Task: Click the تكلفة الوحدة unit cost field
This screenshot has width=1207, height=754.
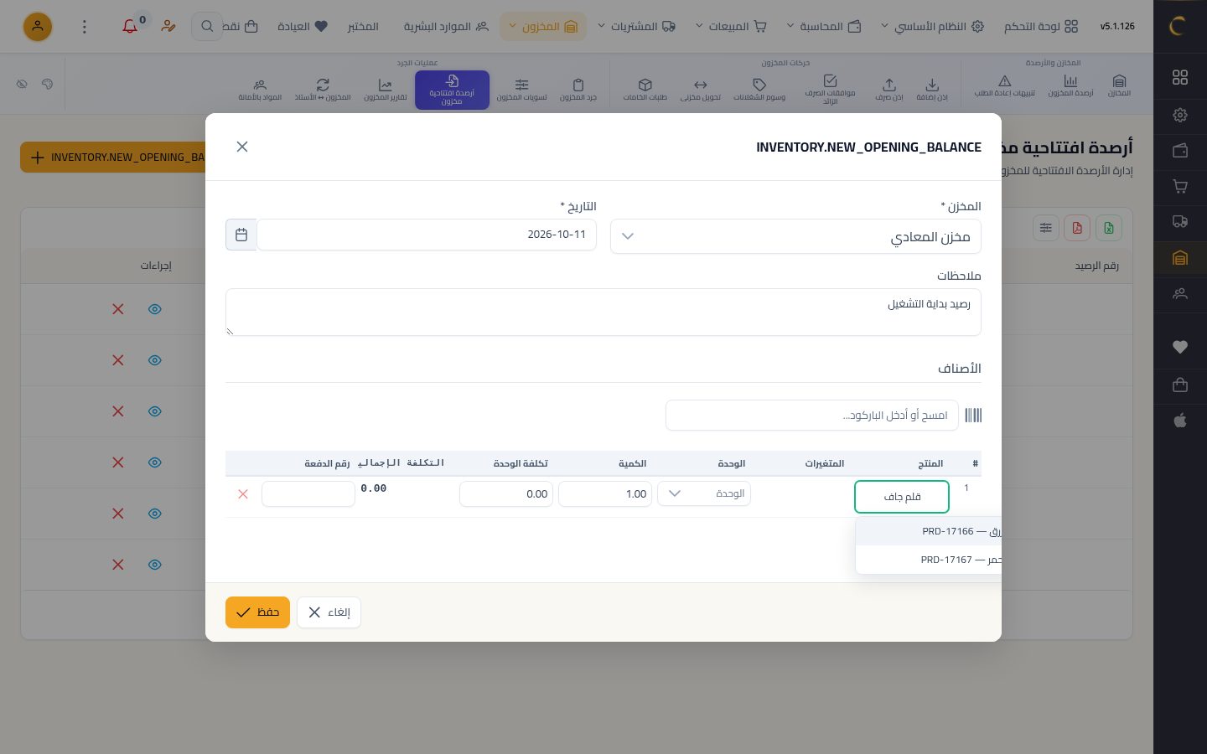Action: 506,494
